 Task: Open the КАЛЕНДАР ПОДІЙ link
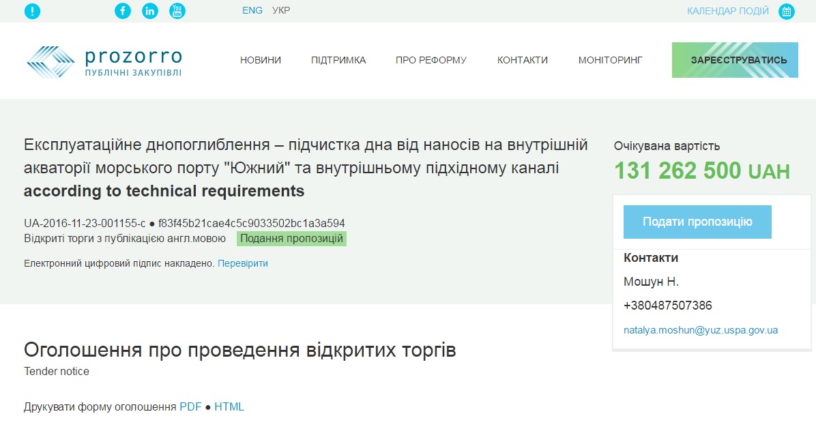click(x=727, y=11)
